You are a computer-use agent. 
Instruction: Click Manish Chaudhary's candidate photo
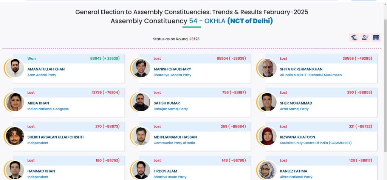pyautogui.click(x=141, y=68)
